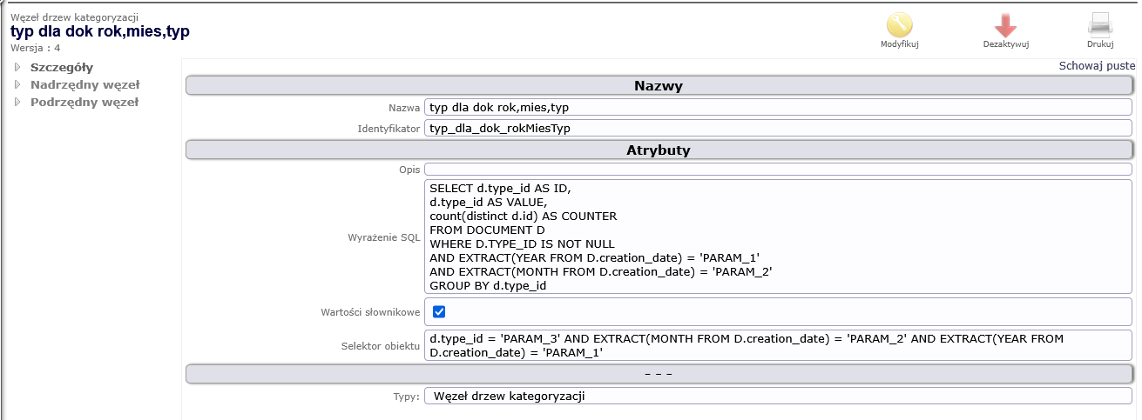The height and width of the screenshot is (420, 1142).
Task: Click the Selektor obiektu field
Action: point(777,345)
